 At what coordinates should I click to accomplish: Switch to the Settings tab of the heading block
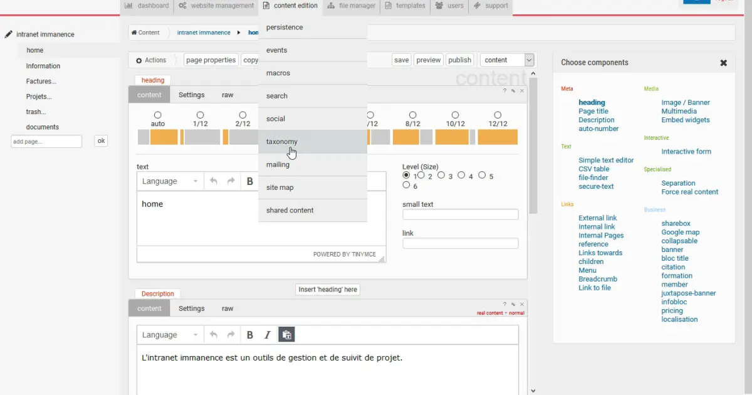coord(191,95)
